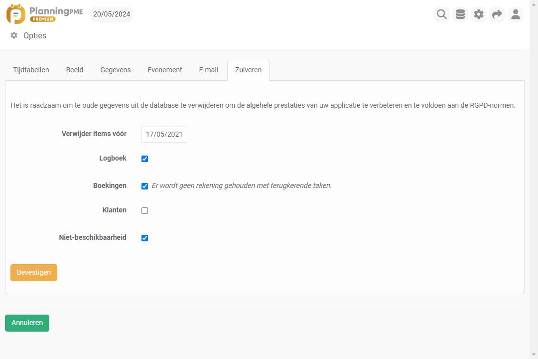
Task: Click the PREMIUM badge
Action: pyautogui.click(x=43, y=19)
